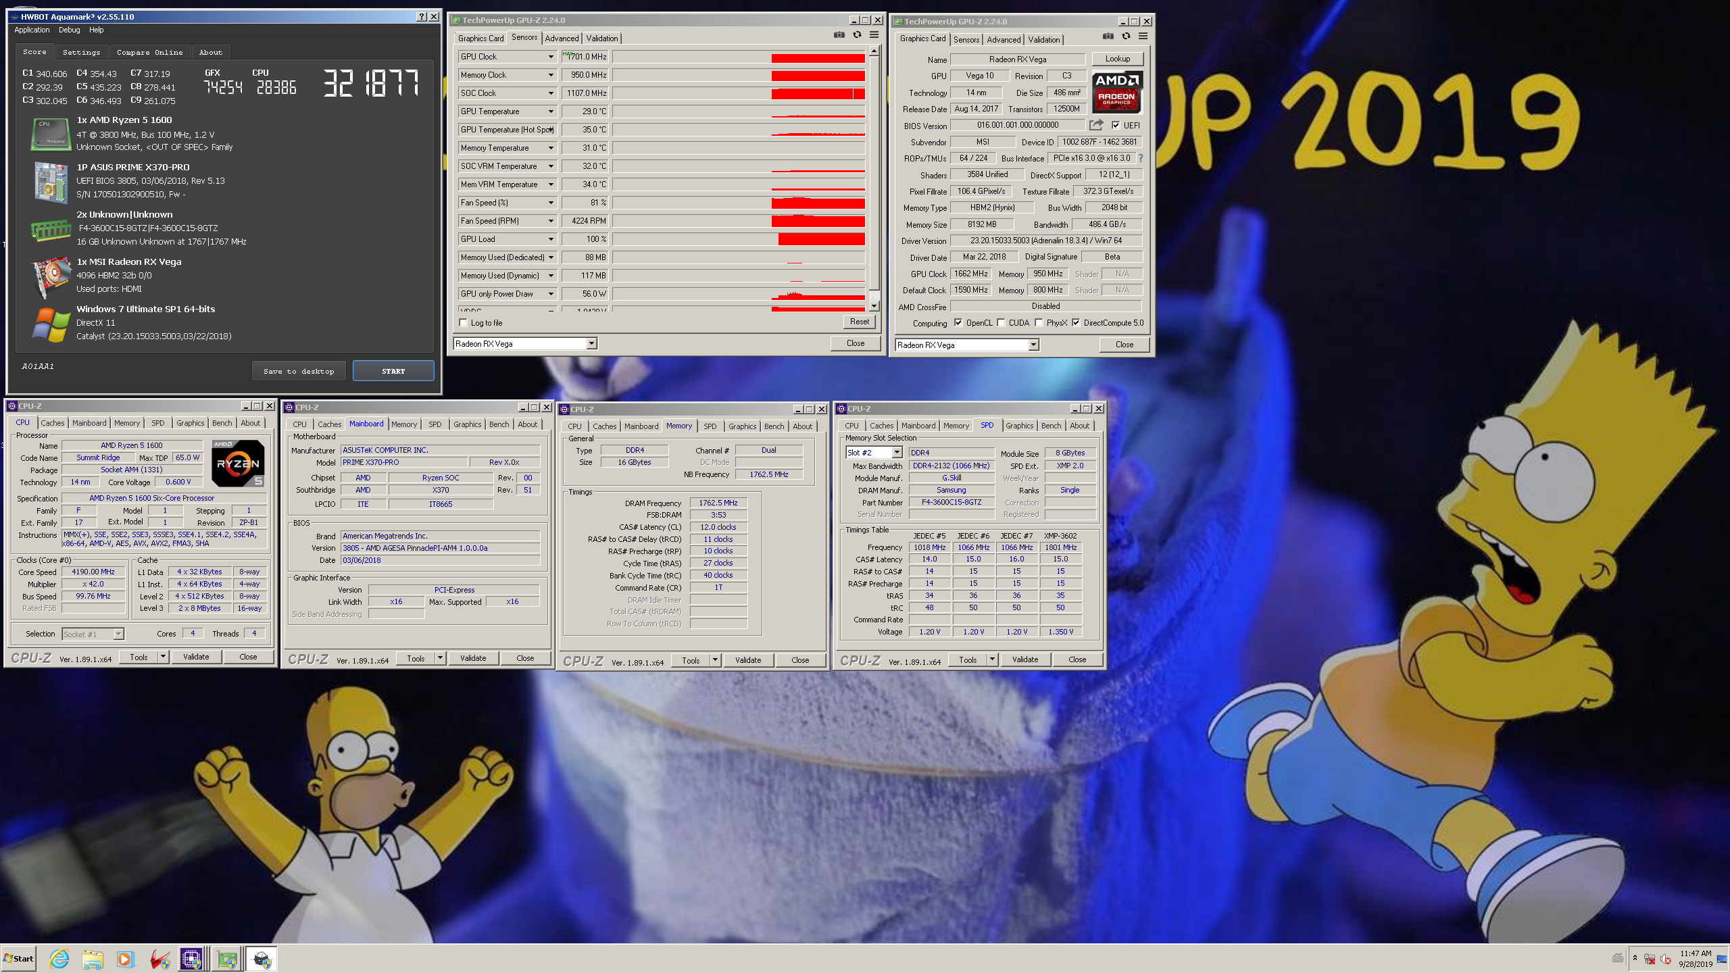Viewport: 1730px width, 973px height.
Task: Open GPU selector dropdown in Sensors window
Action: point(591,344)
